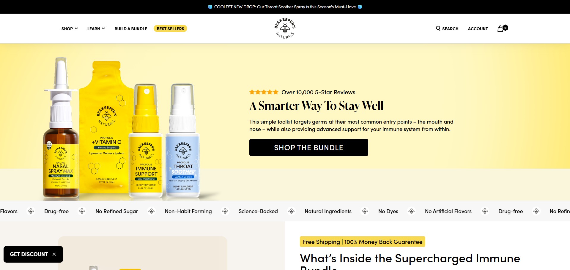Dismiss the Get Discount popup with X
Image resolution: width=570 pixels, height=270 pixels.
click(x=54, y=254)
